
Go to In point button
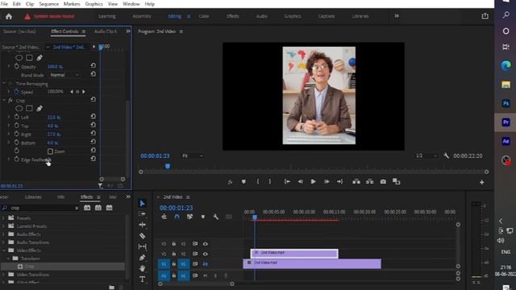click(287, 181)
